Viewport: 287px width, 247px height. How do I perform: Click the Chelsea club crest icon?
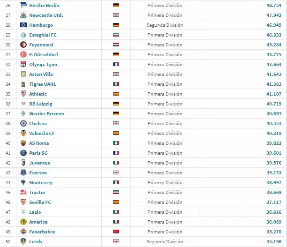pos(23,123)
